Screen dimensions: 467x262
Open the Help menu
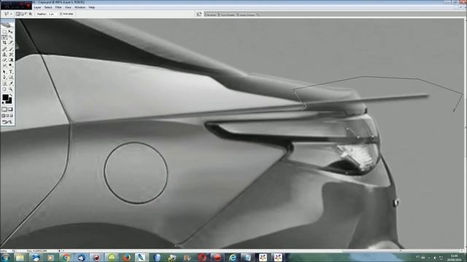(x=92, y=7)
